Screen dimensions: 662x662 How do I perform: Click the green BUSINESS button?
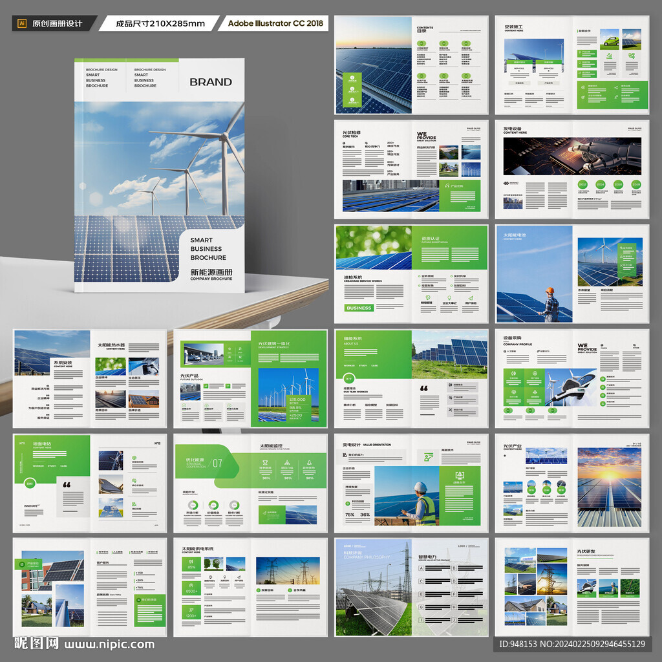(359, 308)
